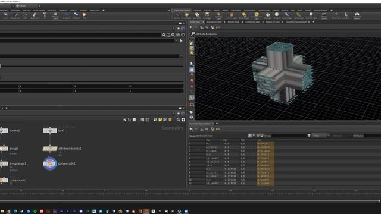Open left shelf set dropdown arrow
This screenshot has height=214, width=381.
[169, 11]
